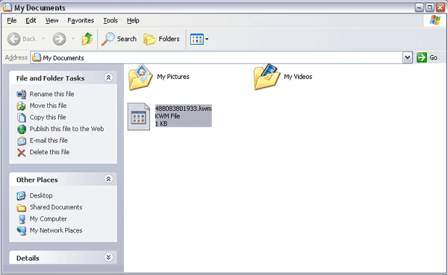Click the Publish to Web globe icon
Viewport: 448px width, 275px height.
pos(22,129)
